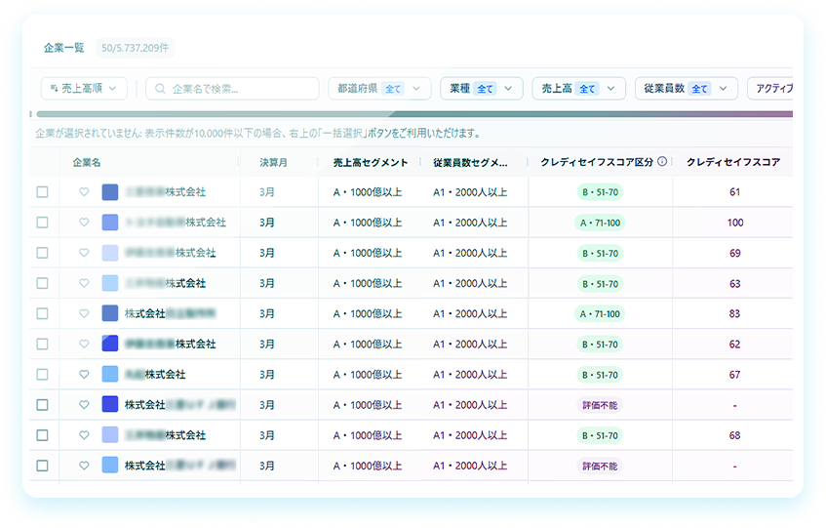Click heart icon in the score 68 row

pos(84,435)
